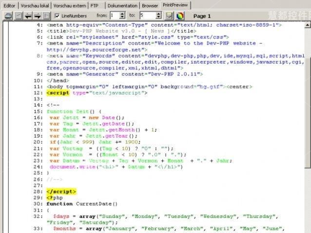Image resolution: width=311 pixels, height=233 pixels.
Task: Select the PrintPreview tab
Action: coord(175,5)
